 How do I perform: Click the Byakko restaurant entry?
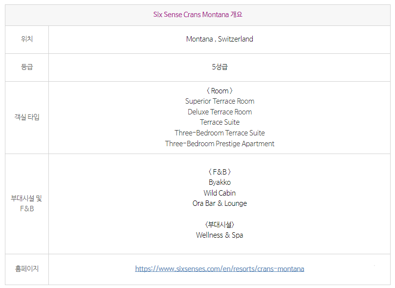(x=219, y=182)
